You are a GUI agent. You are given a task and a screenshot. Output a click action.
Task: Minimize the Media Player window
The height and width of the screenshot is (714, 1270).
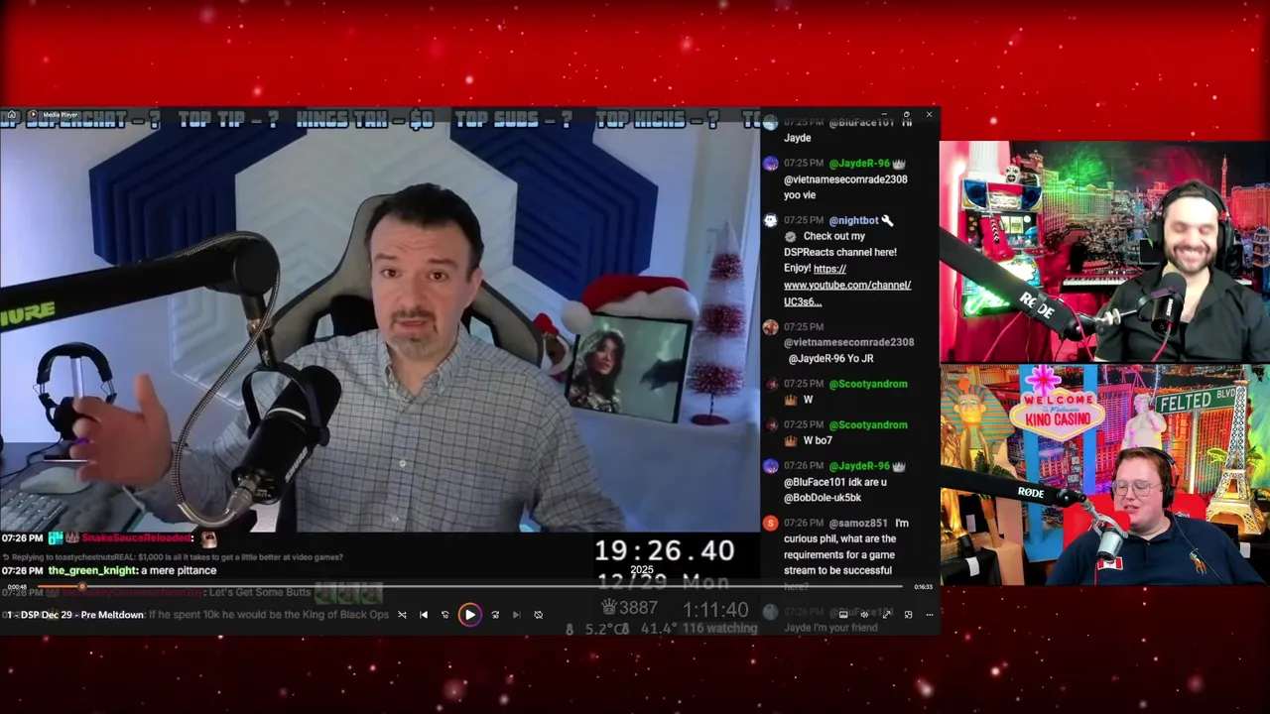(883, 115)
